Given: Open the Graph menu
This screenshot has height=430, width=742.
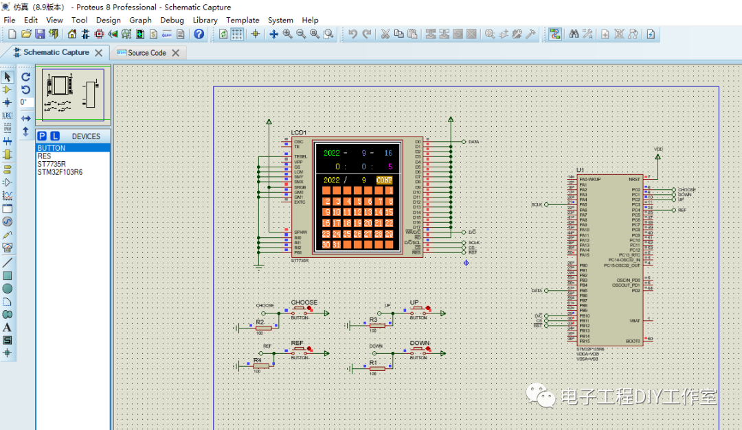Looking at the screenshot, I should click(x=141, y=20).
